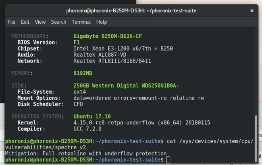
Task: Click '4.15.0-rc8-retpo-underflow' kernel version text
Action: click(114, 122)
